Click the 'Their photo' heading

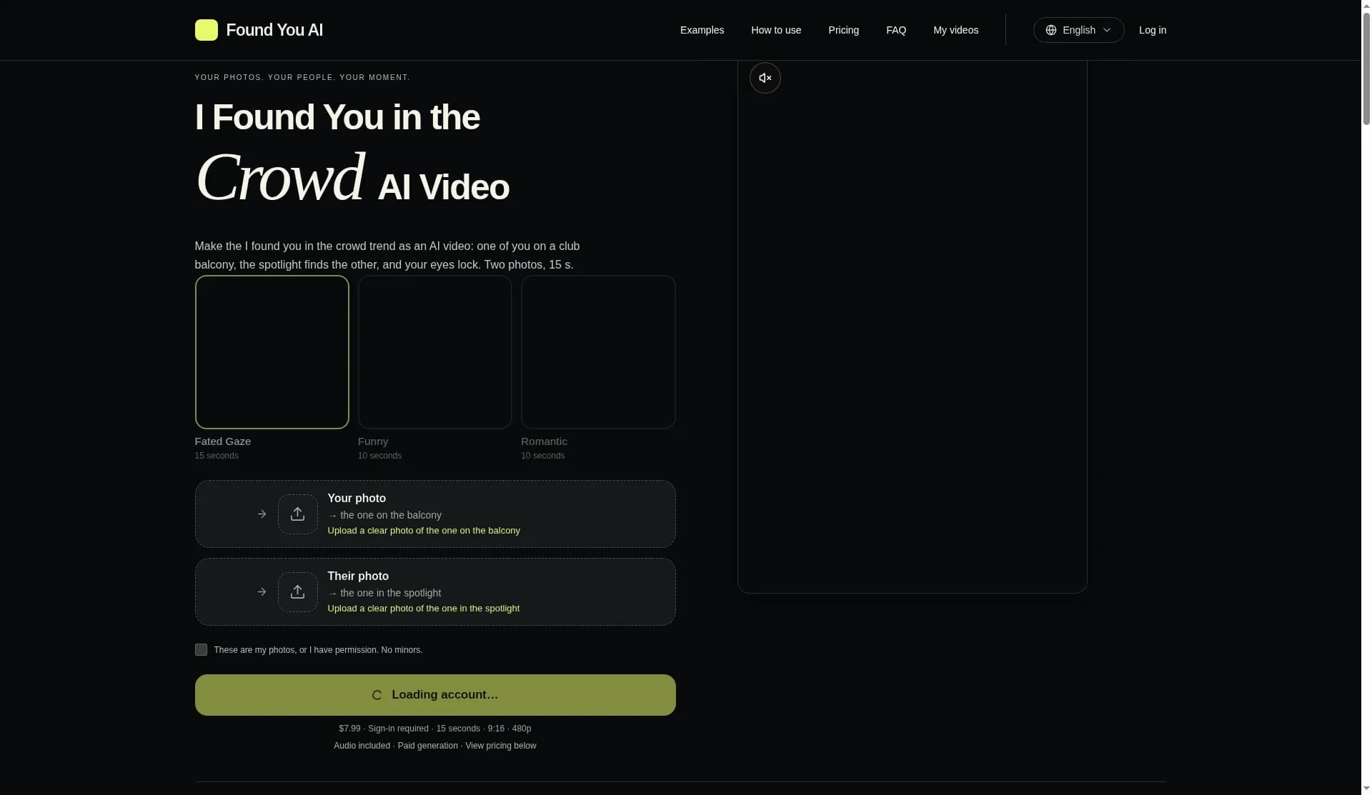358,576
